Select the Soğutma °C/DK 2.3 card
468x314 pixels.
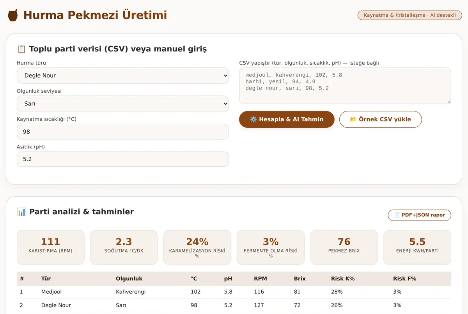coord(124,247)
